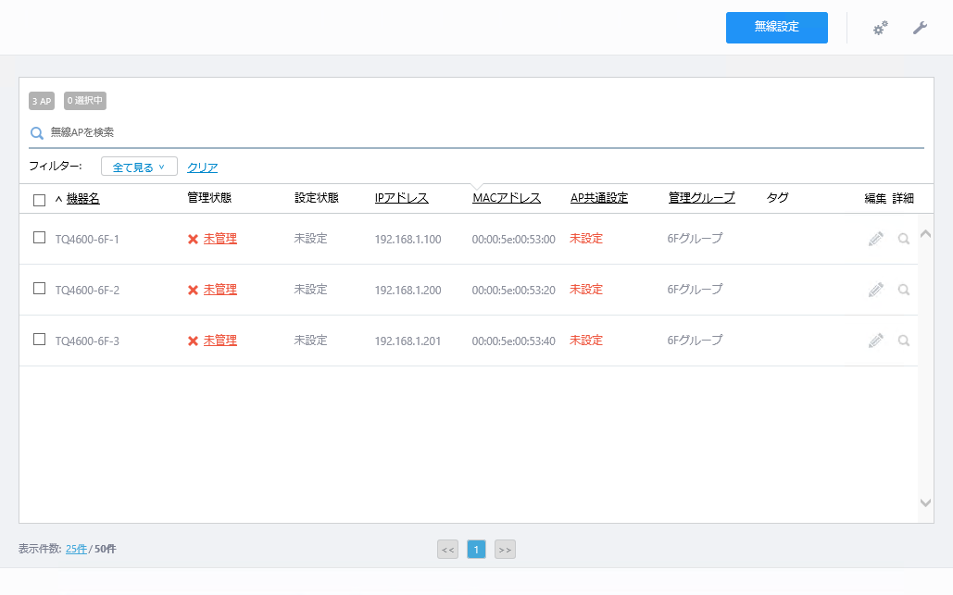Sort by 管理グループ column header
Screen dimensions: 953x595
click(x=702, y=198)
